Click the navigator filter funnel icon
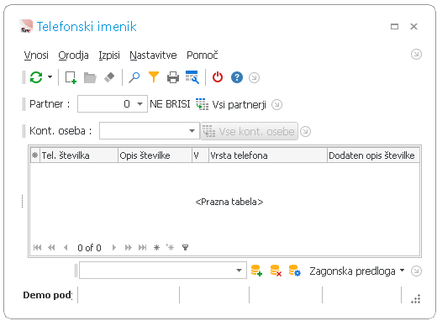Viewport: 437px width, 321px height. click(185, 247)
